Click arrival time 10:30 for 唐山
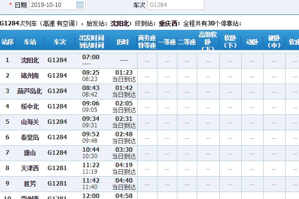Image resolution: width=299 pixels, height=199 pixels. [90, 156]
